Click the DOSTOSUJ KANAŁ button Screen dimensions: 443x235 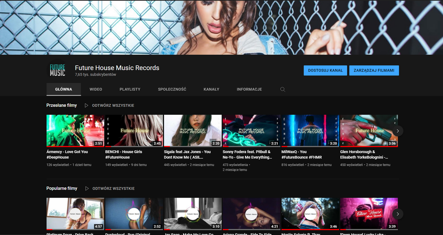(x=325, y=70)
